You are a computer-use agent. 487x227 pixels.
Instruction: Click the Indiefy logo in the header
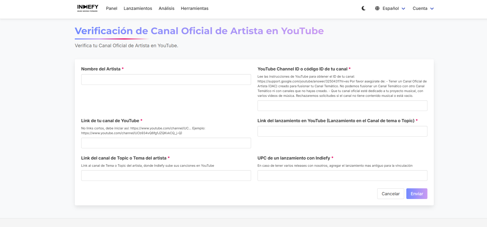(88, 8)
